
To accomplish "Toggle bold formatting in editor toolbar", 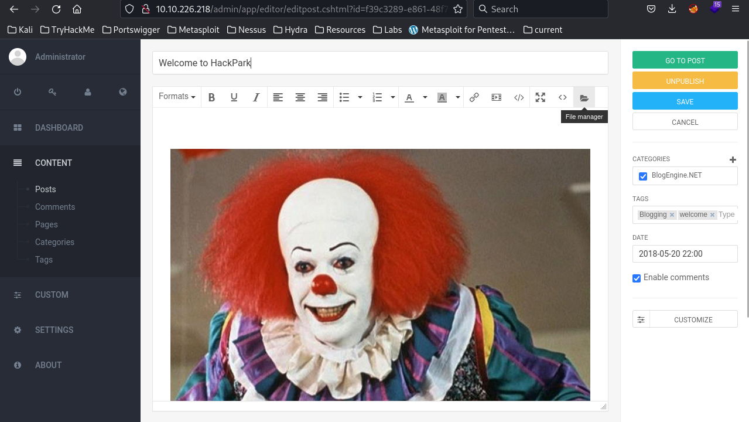I will [212, 97].
